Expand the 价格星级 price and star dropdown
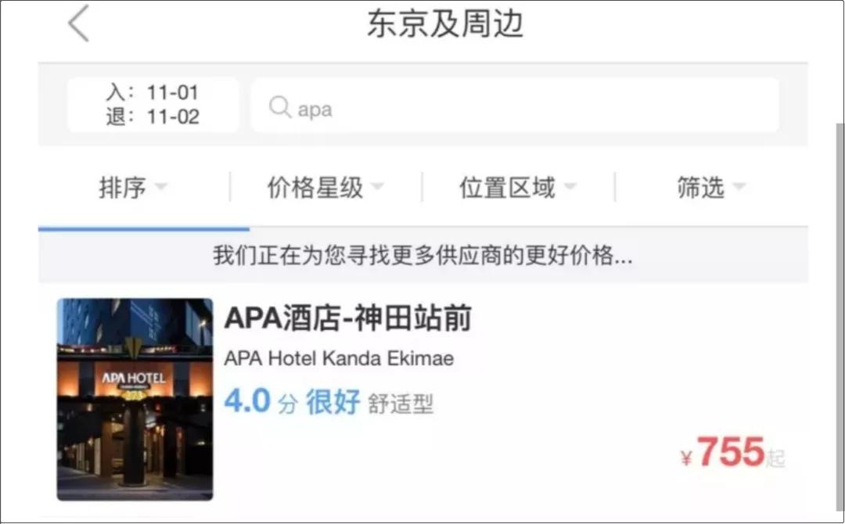845x524 pixels. point(325,188)
